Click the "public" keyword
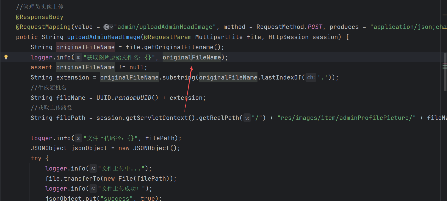Viewport: 447px width, 201px height. [x=27, y=37]
